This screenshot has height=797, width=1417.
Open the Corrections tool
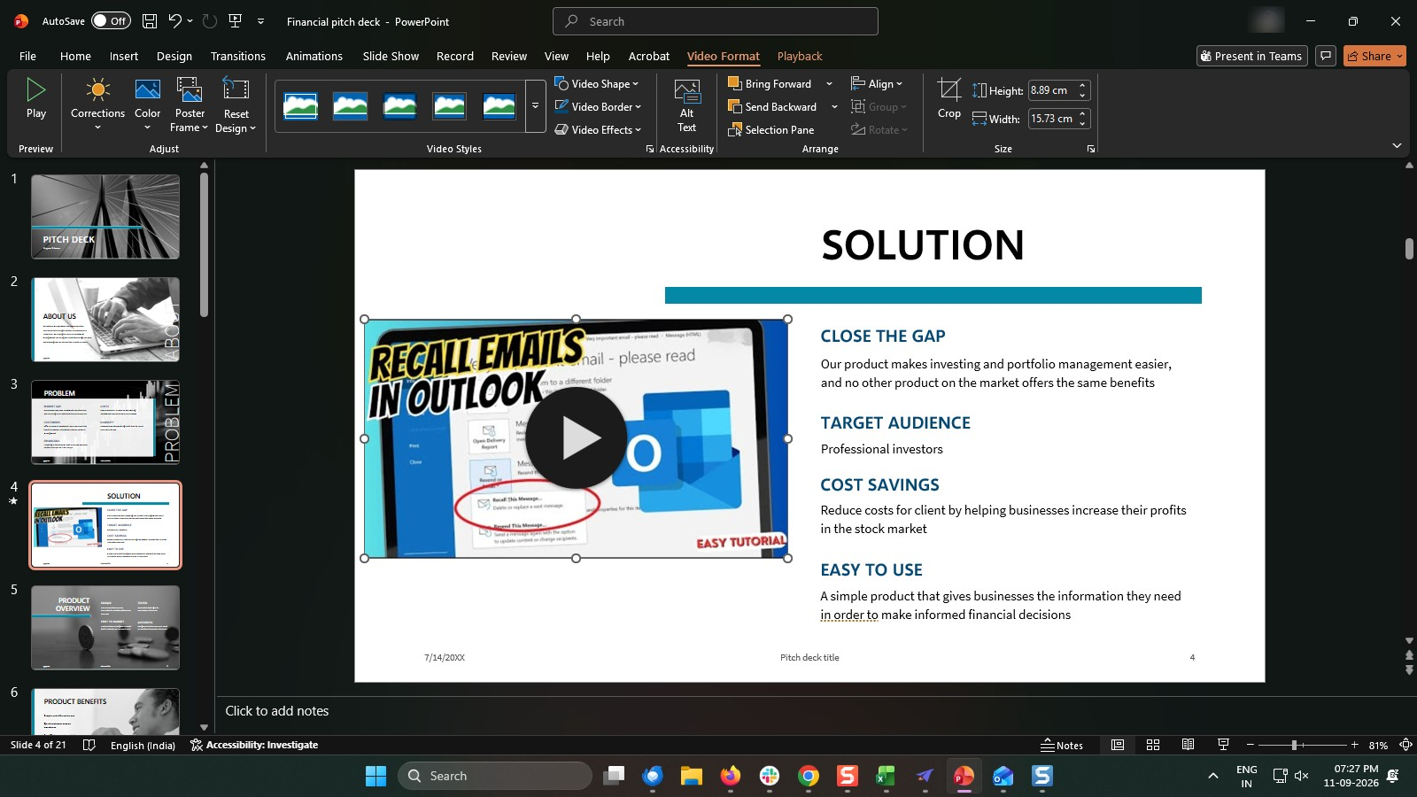click(x=97, y=103)
